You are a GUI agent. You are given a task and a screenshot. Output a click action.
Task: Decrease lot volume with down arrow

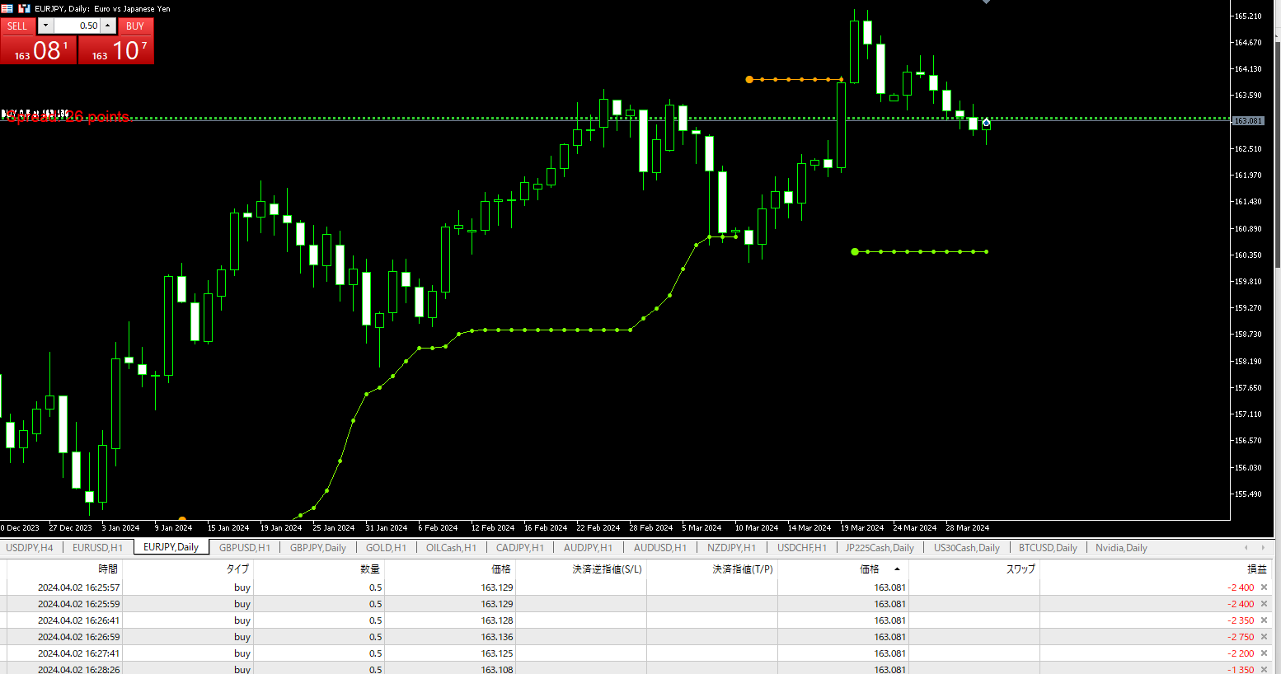pos(45,26)
